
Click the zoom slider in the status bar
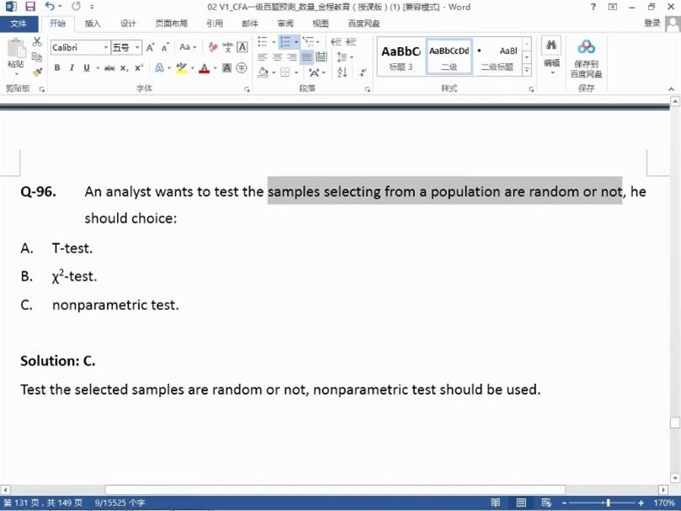608,503
